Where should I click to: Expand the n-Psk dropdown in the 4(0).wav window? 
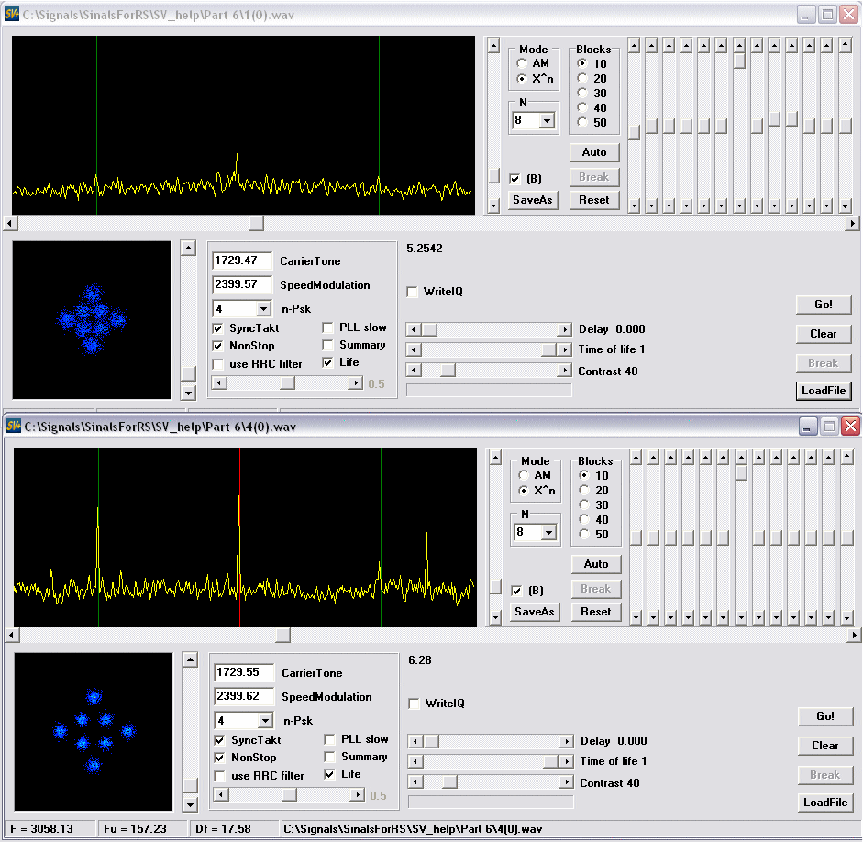pos(264,721)
